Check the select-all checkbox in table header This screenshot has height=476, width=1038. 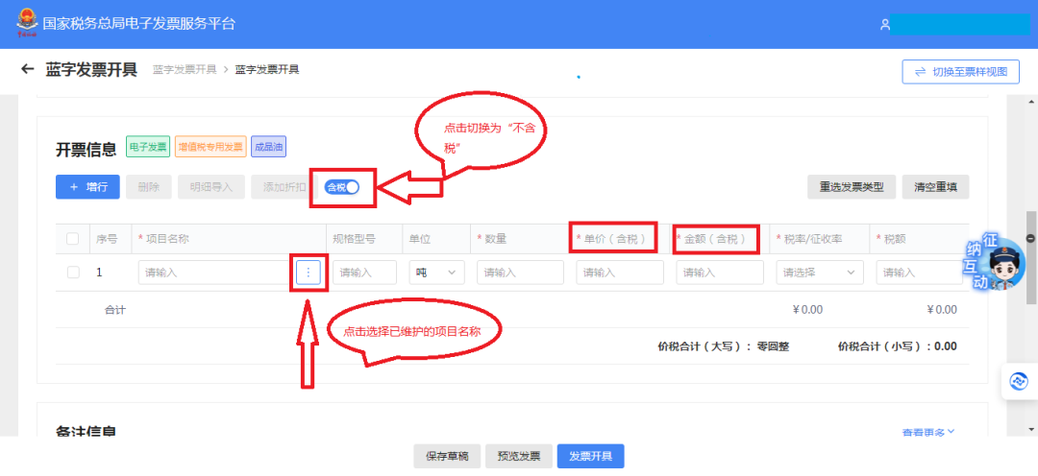[x=73, y=239]
